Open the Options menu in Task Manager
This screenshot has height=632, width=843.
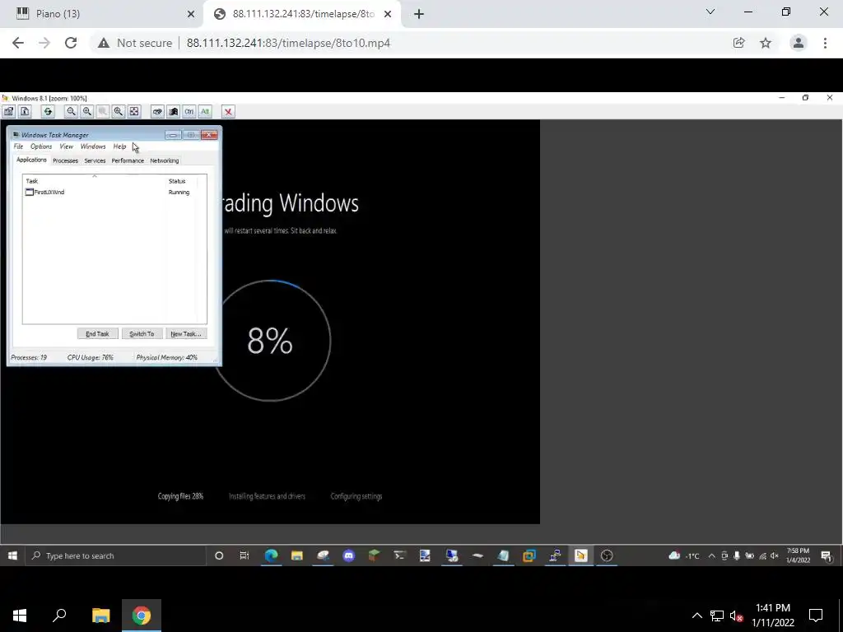[41, 146]
